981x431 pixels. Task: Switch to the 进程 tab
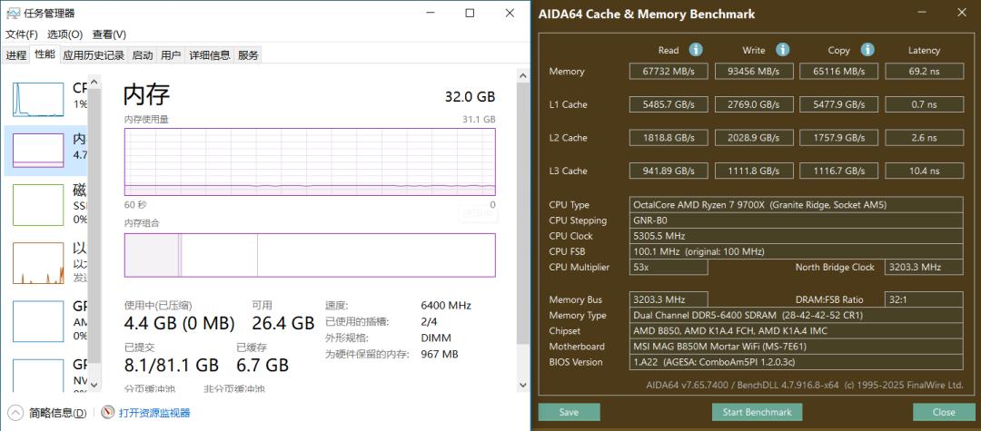(16, 55)
